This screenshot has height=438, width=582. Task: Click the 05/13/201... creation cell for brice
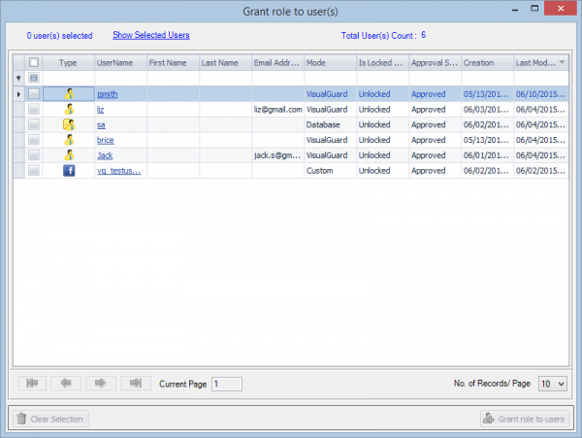pos(487,140)
